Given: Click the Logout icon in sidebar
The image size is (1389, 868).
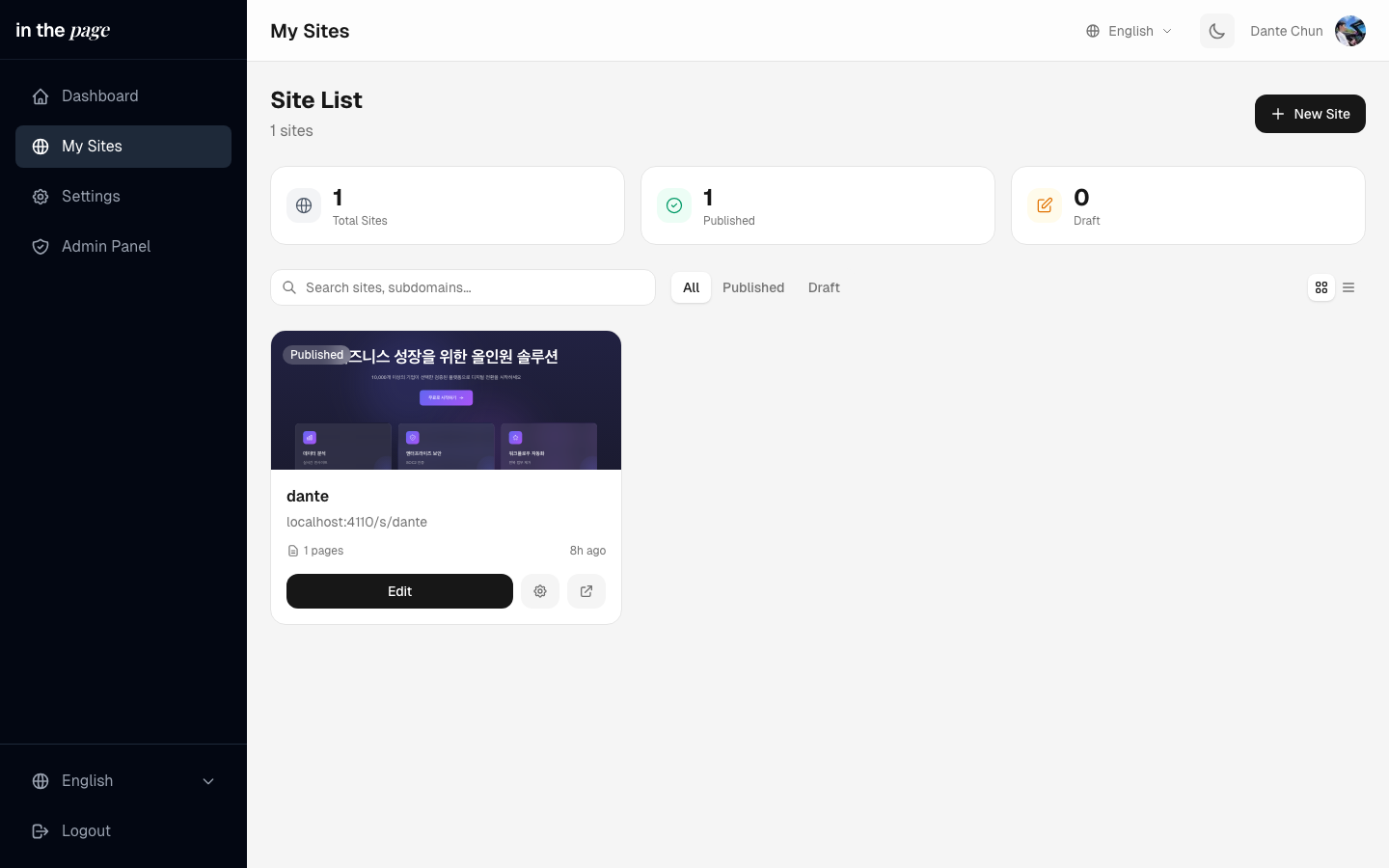Looking at the screenshot, I should (41, 830).
